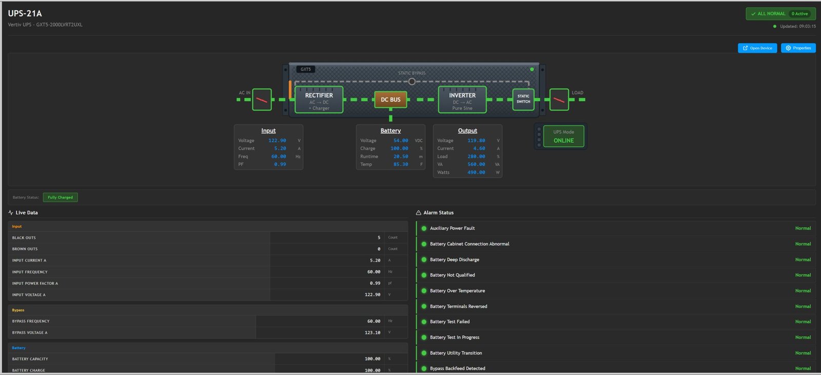Click the Battery Test In Progress status dot
This screenshot has width=821, height=375.
point(424,338)
